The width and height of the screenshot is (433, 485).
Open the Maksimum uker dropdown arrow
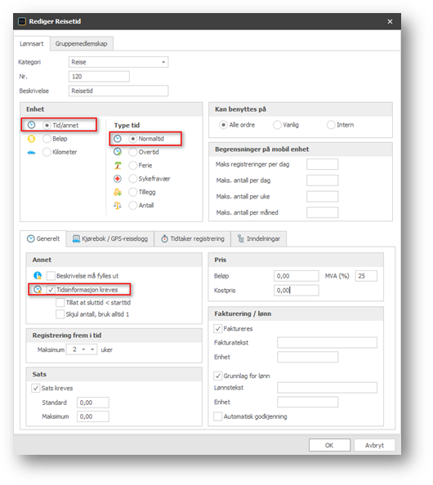click(92, 349)
